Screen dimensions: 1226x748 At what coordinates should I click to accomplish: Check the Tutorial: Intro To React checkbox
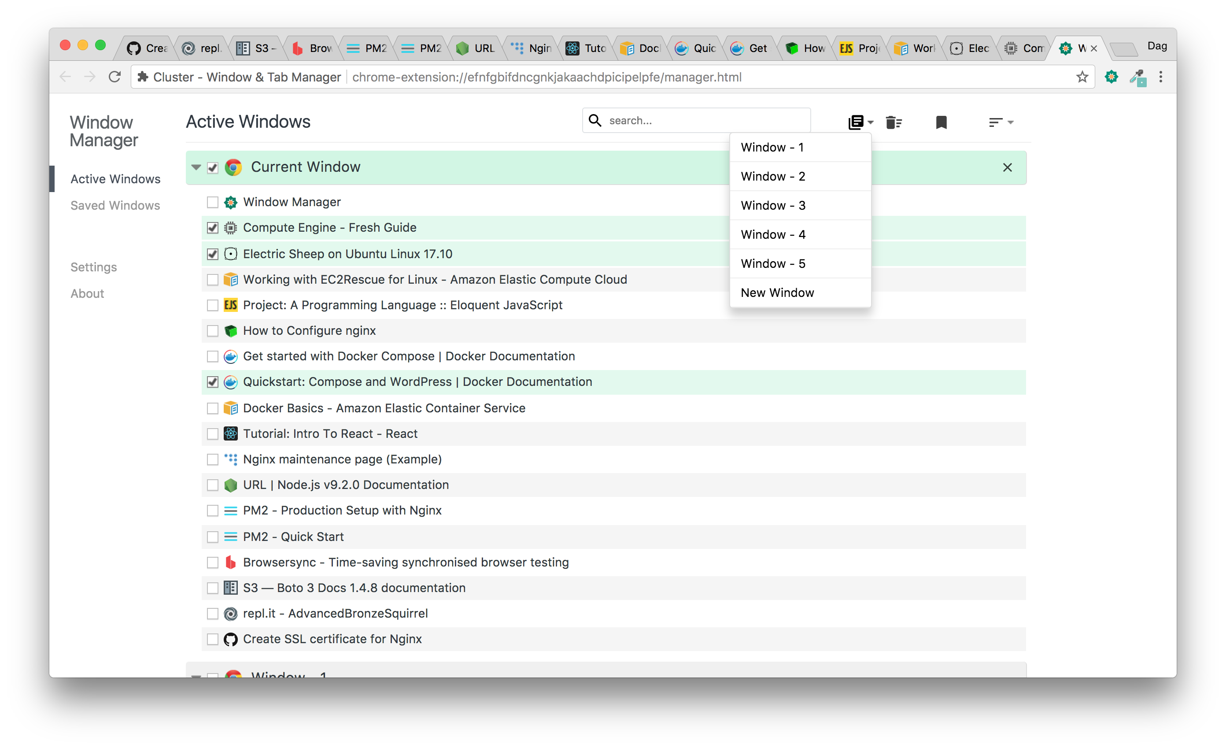coord(212,434)
